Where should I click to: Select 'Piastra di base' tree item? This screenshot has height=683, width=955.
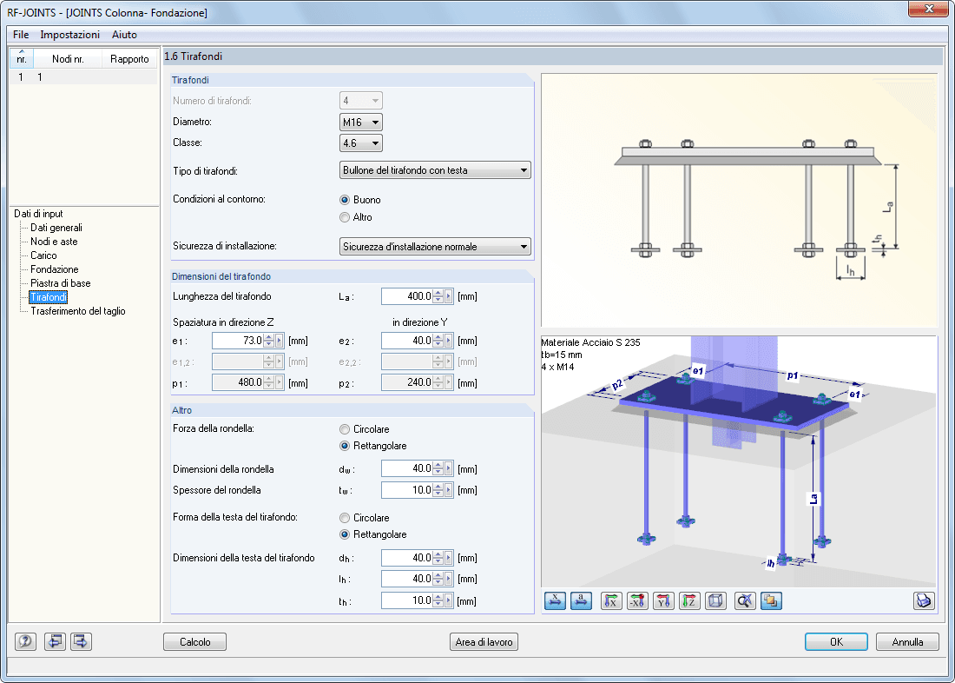(60, 283)
